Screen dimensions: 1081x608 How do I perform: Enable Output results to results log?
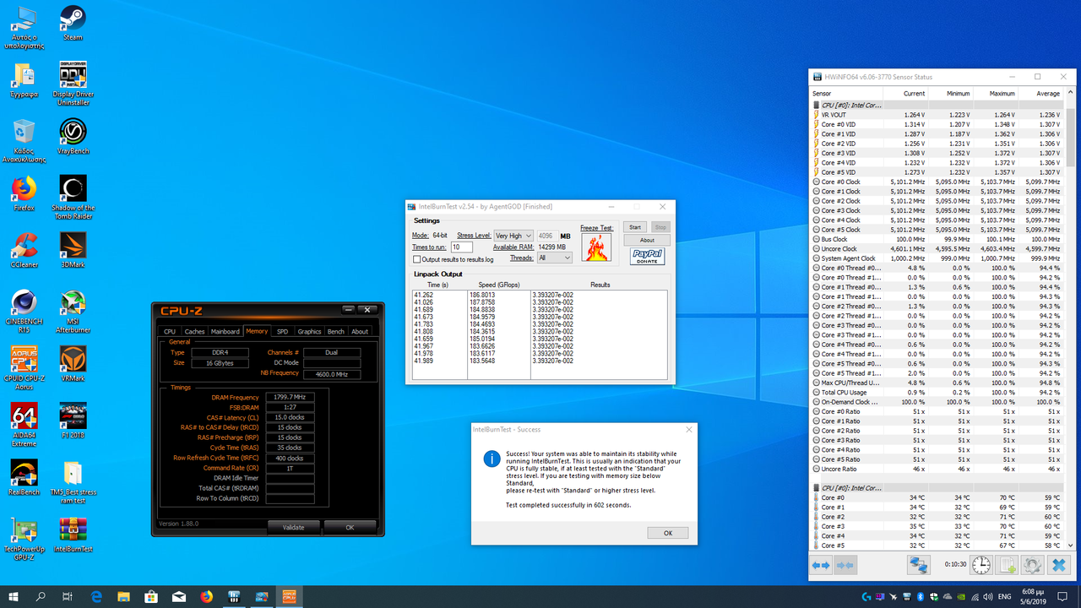click(x=417, y=259)
